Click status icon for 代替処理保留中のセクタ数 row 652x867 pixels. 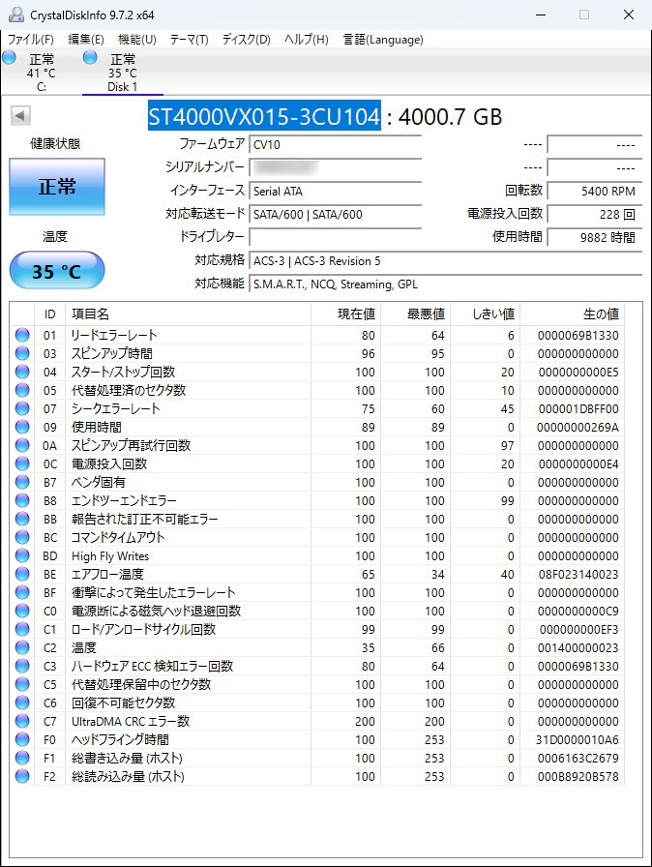pos(22,684)
